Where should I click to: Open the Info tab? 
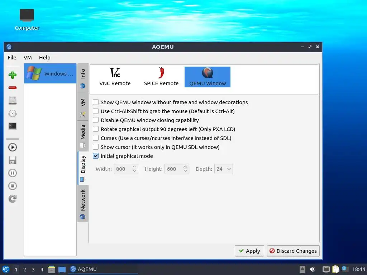[83, 78]
